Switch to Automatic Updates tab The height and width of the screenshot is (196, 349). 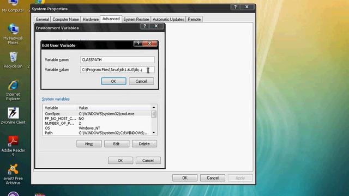169,20
